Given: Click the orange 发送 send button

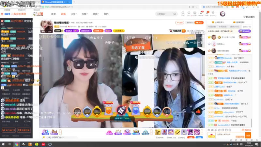Looking at the screenshot, I should 248,135.
